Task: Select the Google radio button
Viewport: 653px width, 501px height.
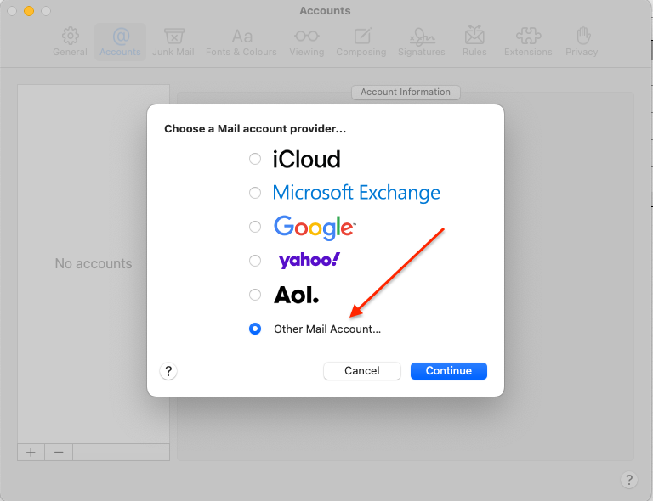Action: pyautogui.click(x=255, y=227)
